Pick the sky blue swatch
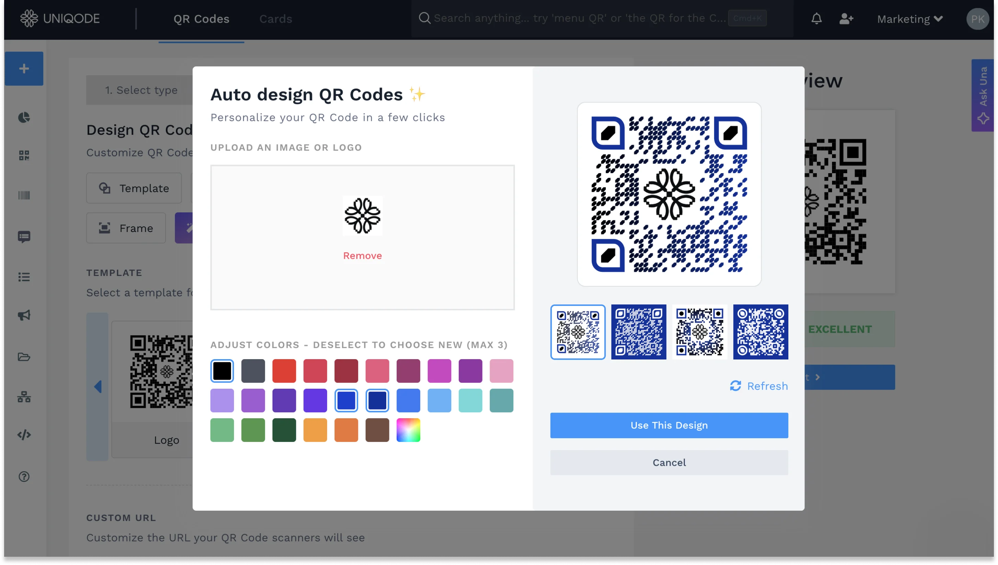Viewport: 998px width, 565px height. (x=439, y=400)
